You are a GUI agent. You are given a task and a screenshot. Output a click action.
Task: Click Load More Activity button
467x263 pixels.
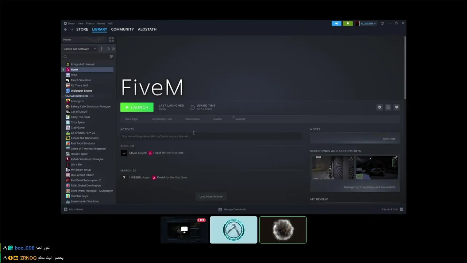coord(211,197)
